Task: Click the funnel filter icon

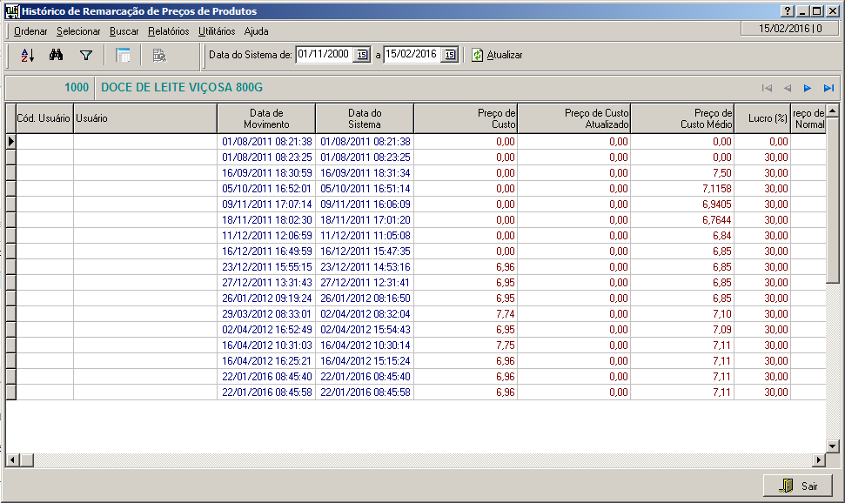Action: [85, 55]
